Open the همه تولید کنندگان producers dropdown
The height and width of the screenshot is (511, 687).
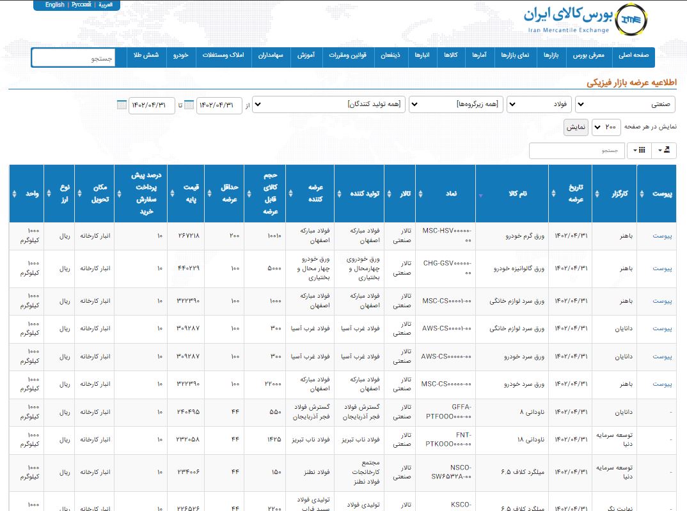(329, 105)
